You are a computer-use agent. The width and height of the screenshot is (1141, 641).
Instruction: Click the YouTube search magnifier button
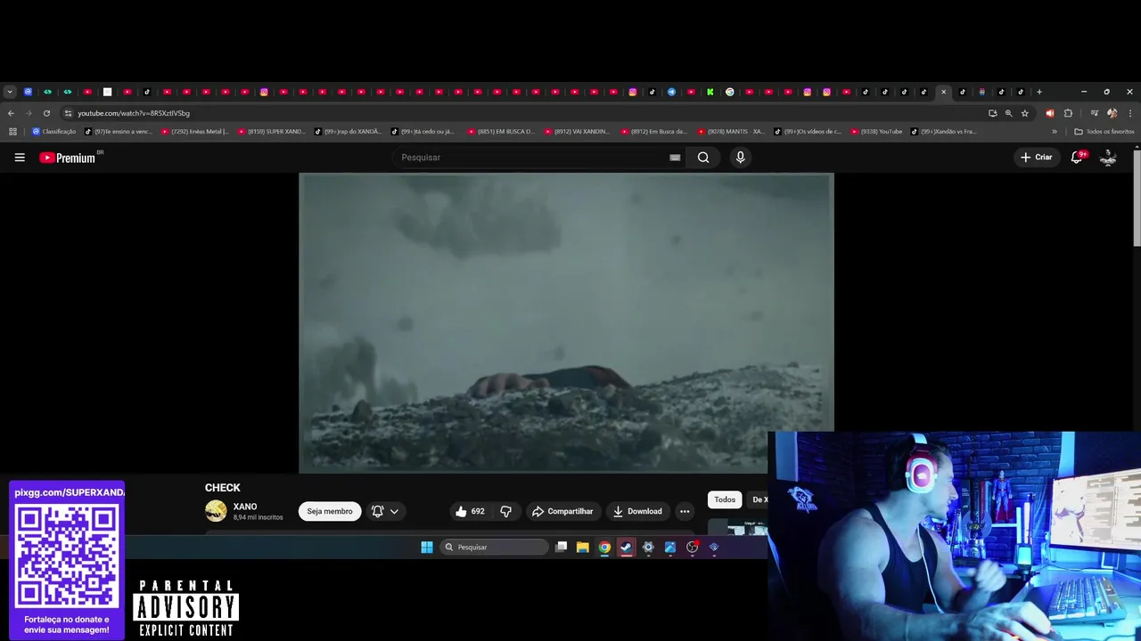(x=703, y=158)
